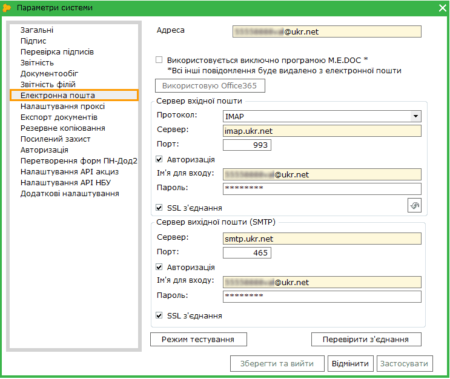This screenshot has height=379, width=450.
Task: Toggle Авторизація for incoming mail server
Action: 159,160
